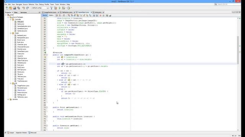
Task: Click the Build Project hammer icon
Action: (x=51, y=8)
